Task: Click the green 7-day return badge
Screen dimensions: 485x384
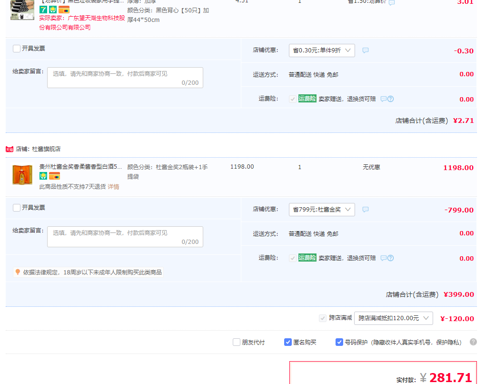Action: (43, 10)
